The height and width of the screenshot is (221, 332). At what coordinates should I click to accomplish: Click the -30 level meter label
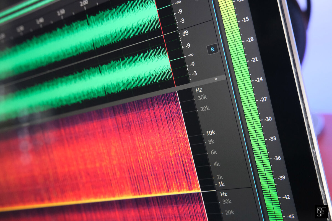268,119
